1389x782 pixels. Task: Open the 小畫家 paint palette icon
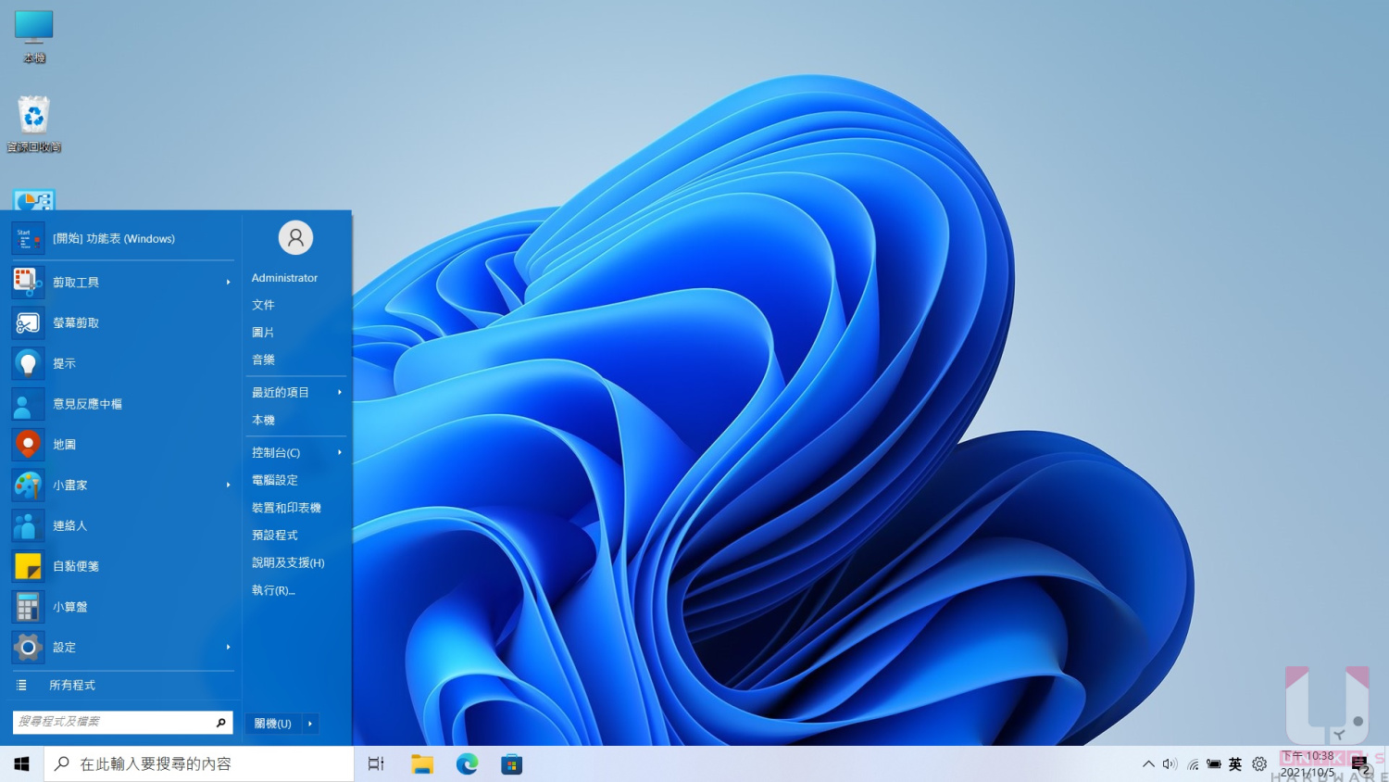pos(28,485)
